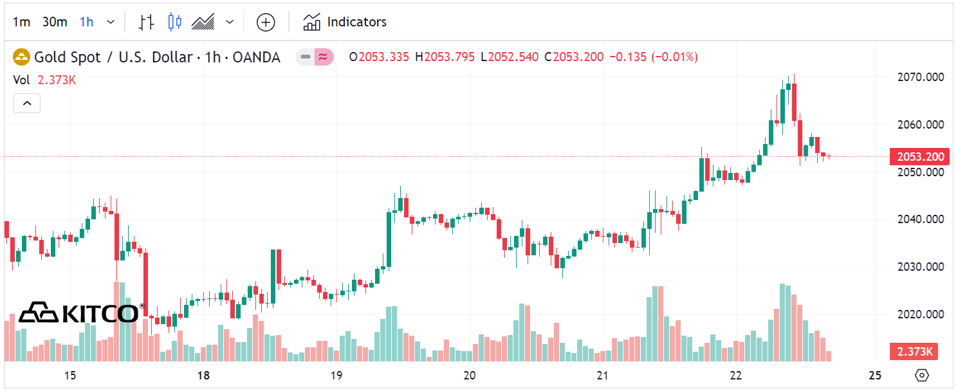The image size is (956, 391).
Task: Click the Gold Spot symbol logo icon
Action: pyautogui.click(x=22, y=57)
